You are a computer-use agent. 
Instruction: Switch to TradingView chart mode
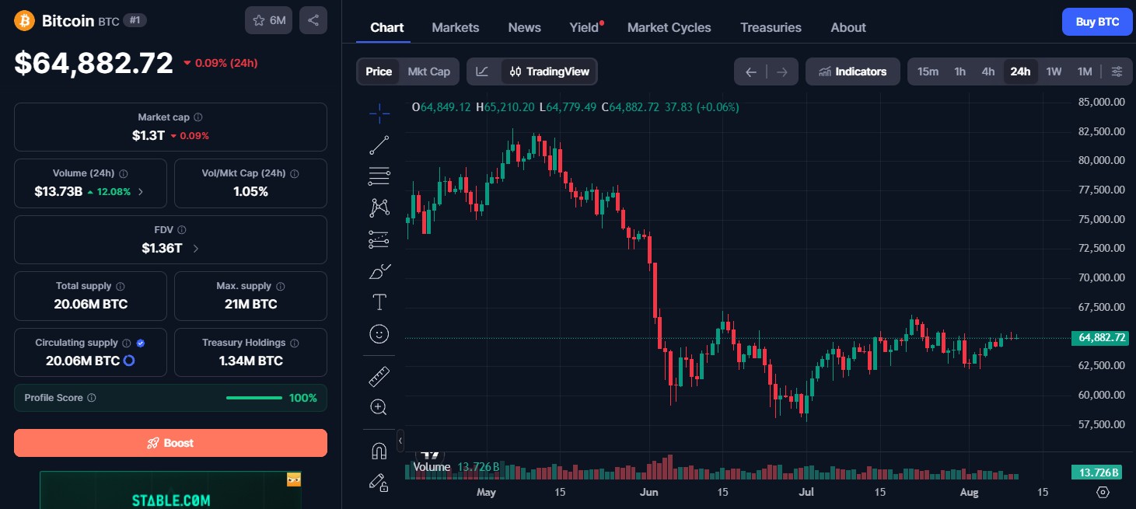[549, 71]
